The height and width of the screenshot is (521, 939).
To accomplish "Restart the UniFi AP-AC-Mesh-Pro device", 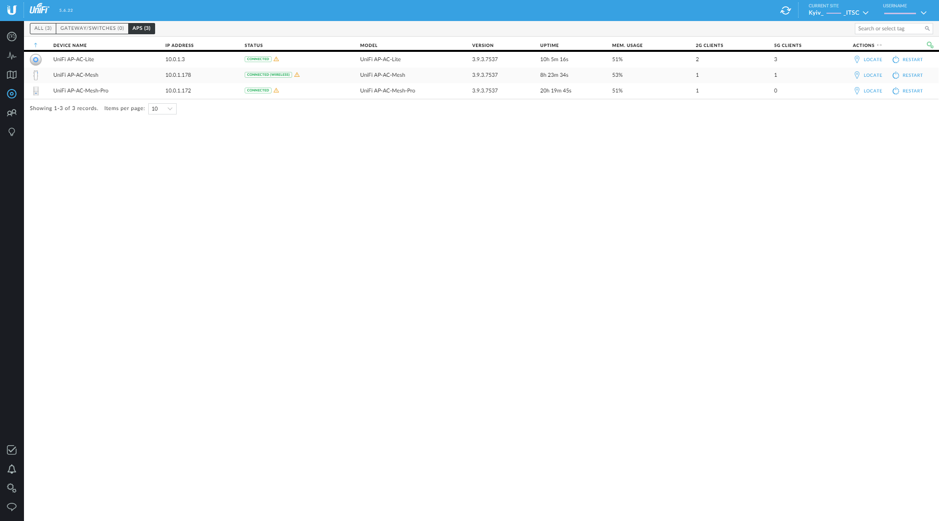I will point(908,91).
